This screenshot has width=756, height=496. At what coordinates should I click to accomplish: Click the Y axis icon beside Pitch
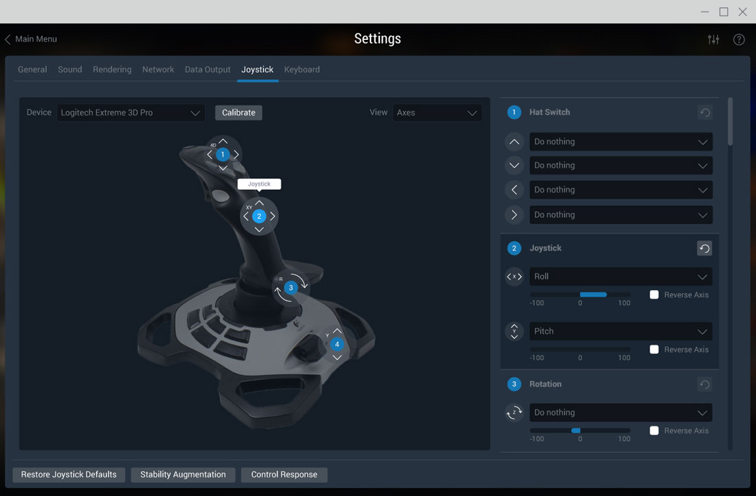pos(515,331)
